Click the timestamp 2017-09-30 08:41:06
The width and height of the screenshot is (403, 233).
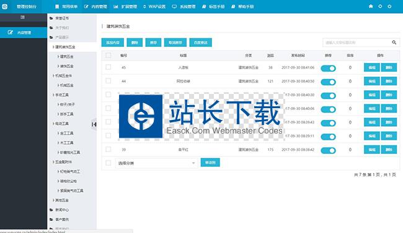298,67
